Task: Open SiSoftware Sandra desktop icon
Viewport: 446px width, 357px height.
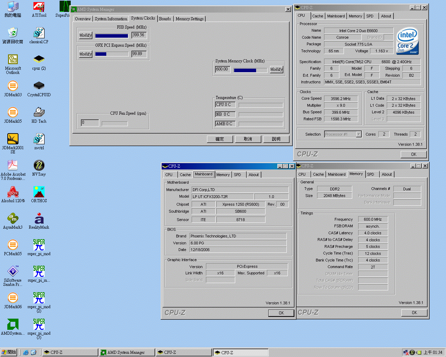Action: [13, 276]
